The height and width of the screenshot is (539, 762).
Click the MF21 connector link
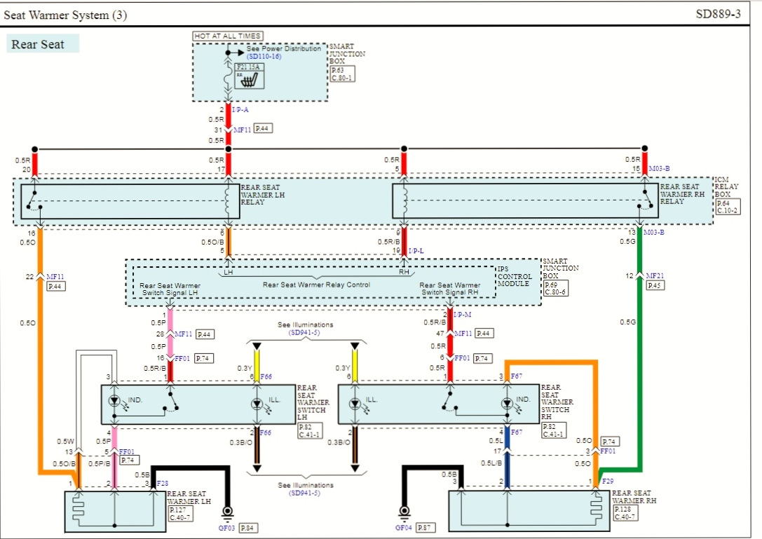click(655, 275)
